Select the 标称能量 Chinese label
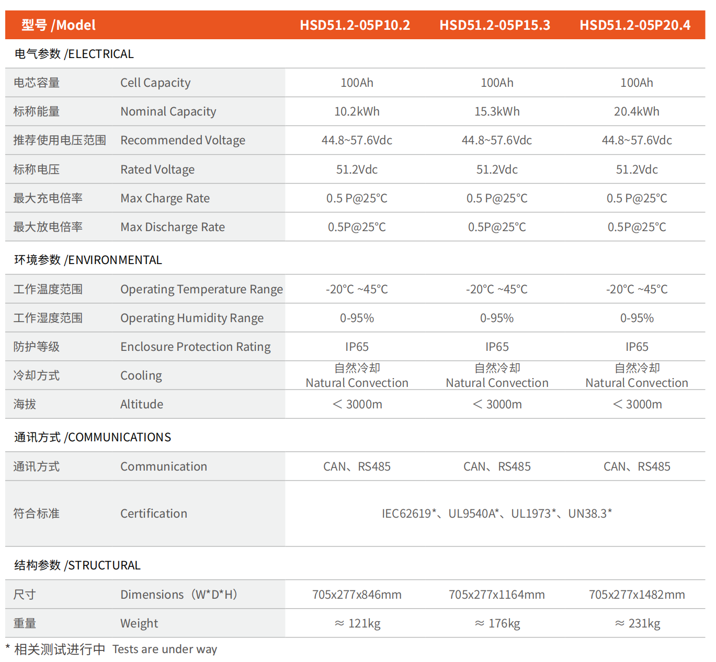The height and width of the screenshot is (662, 716). coord(37,111)
